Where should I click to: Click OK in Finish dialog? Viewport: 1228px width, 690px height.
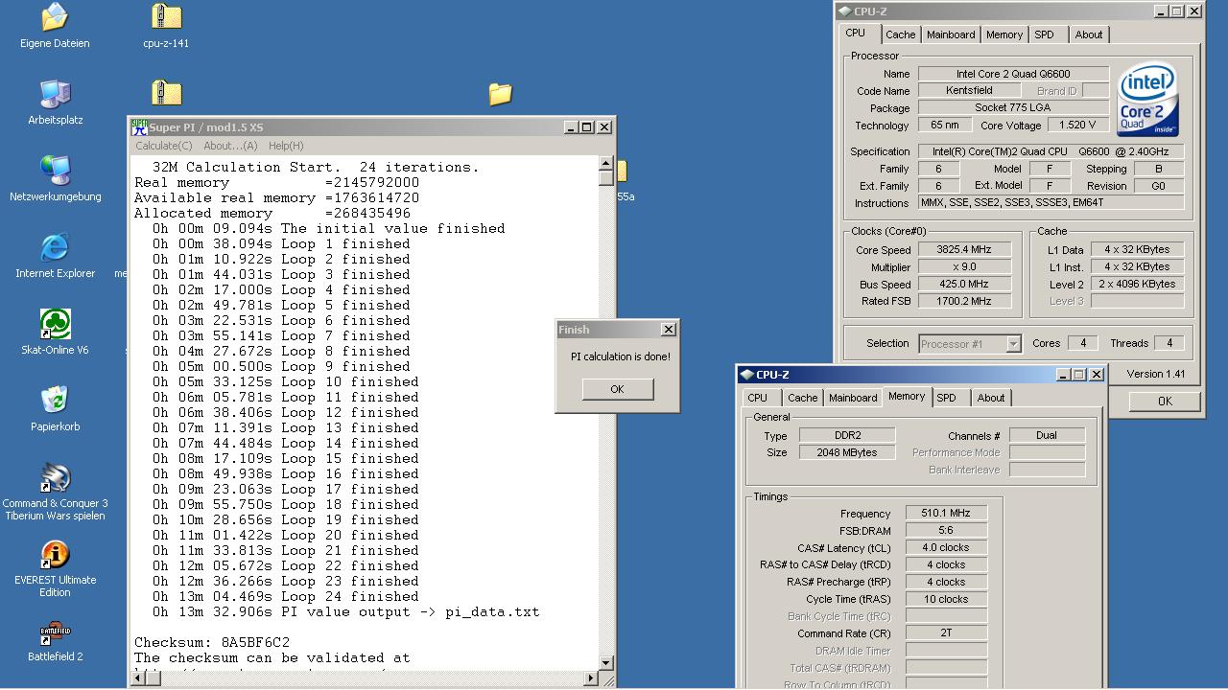pyautogui.click(x=617, y=389)
